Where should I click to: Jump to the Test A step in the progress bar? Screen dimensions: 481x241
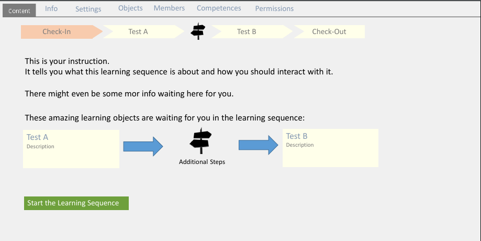pyautogui.click(x=138, y=31)
